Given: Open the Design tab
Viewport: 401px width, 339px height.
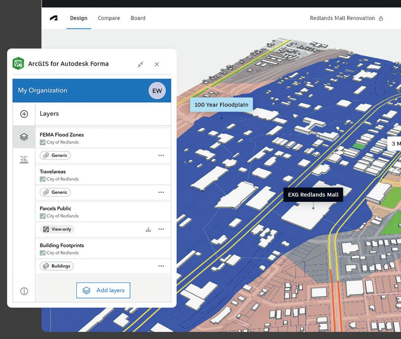Looking at the screenshot, I should point(79,18).
